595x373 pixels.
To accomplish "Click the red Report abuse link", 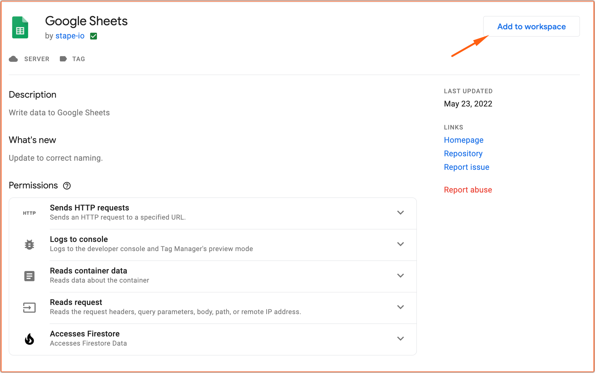I will tap(468, 190).
